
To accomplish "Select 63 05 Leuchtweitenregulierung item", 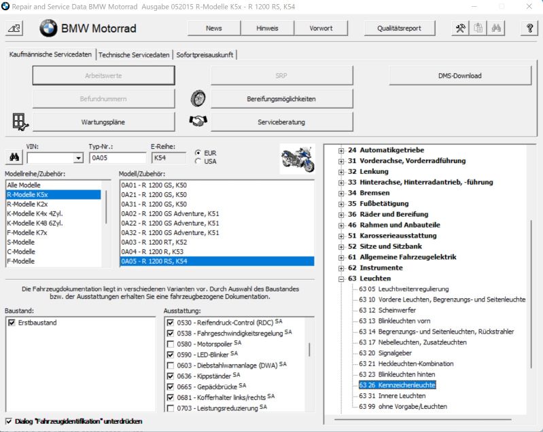I will point(404,289).
